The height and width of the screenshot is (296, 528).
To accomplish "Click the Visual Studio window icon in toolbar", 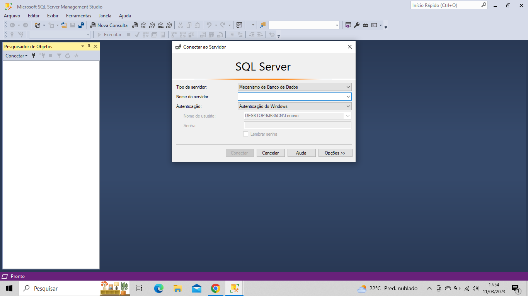I will (x=348, y=25).
